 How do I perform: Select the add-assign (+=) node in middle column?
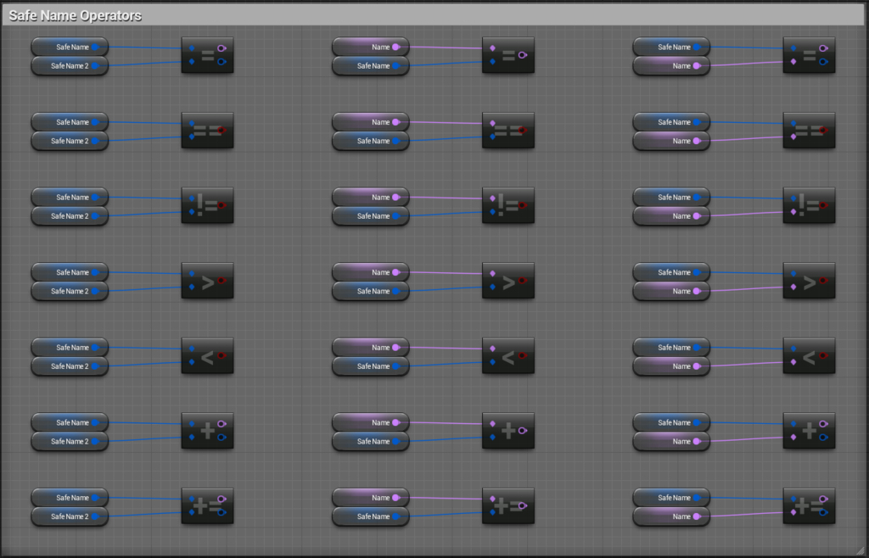coord(507,506)
